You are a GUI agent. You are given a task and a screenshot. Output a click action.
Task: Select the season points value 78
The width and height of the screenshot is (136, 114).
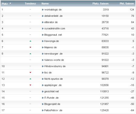(x=133, y=16)
